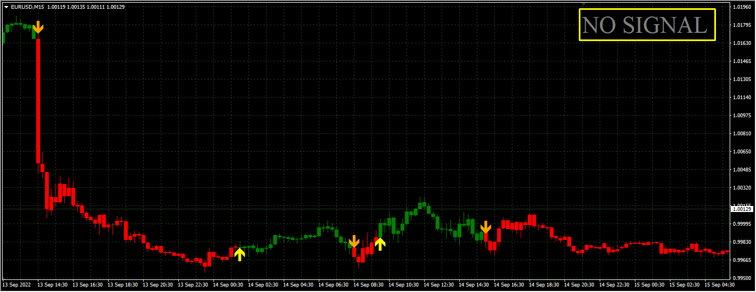Select the yellow buy arrow near 14 Sep 00:30
This screenshot has width=756, height=292.
[x=239, y=254]
